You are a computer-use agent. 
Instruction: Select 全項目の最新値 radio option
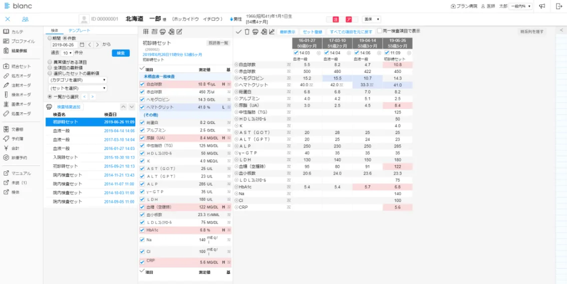(x=50, y=67)
